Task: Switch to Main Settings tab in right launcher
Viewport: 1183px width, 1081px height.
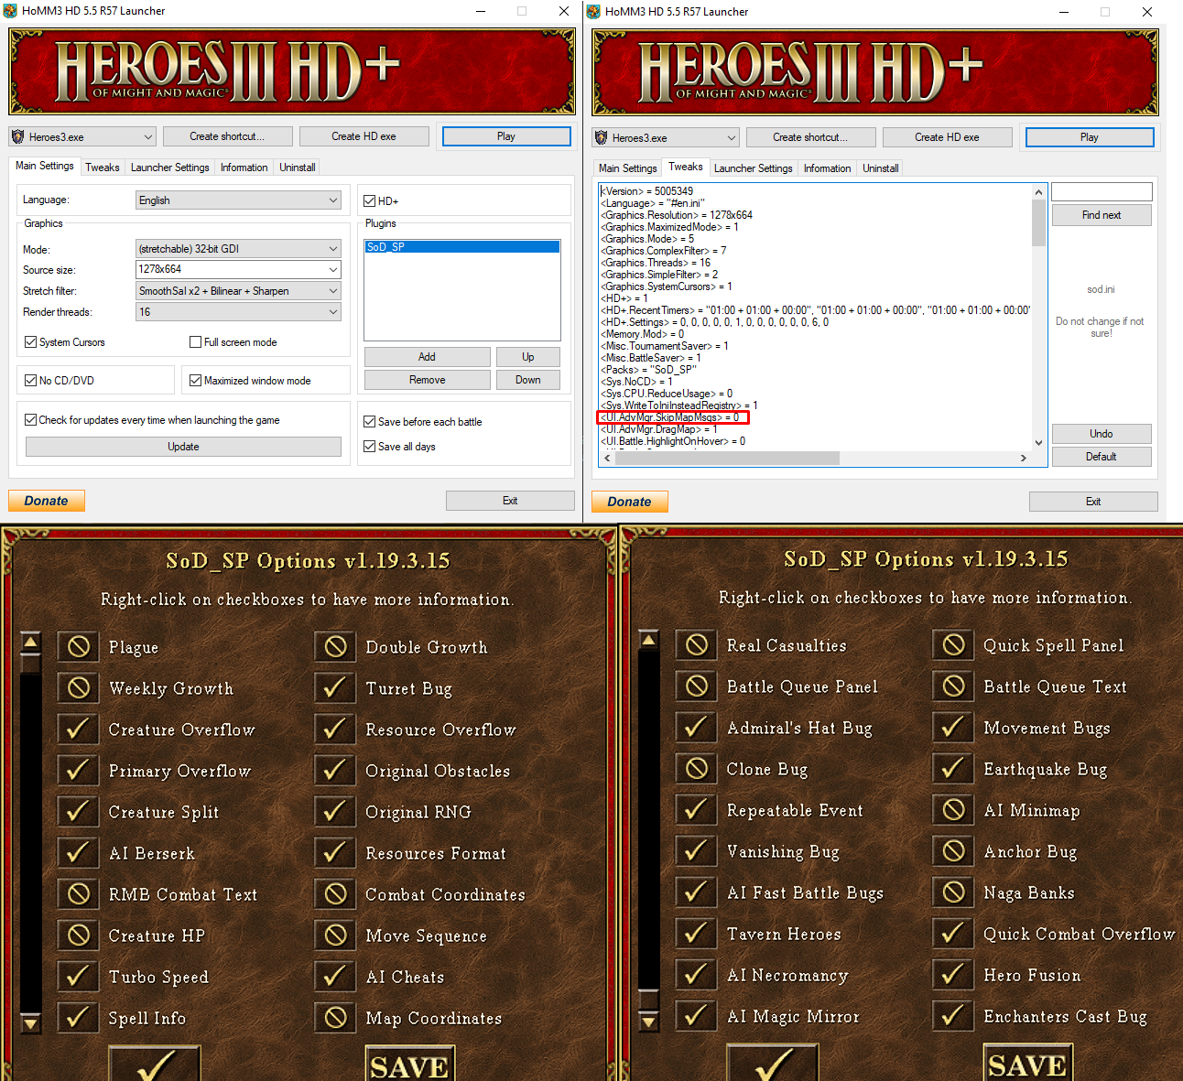Action: [x=628, y=168]
